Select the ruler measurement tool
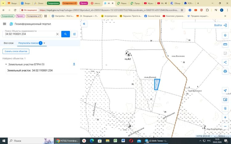Image resolution: width=231 pixels, height=144 pixels. pos(225,44)
